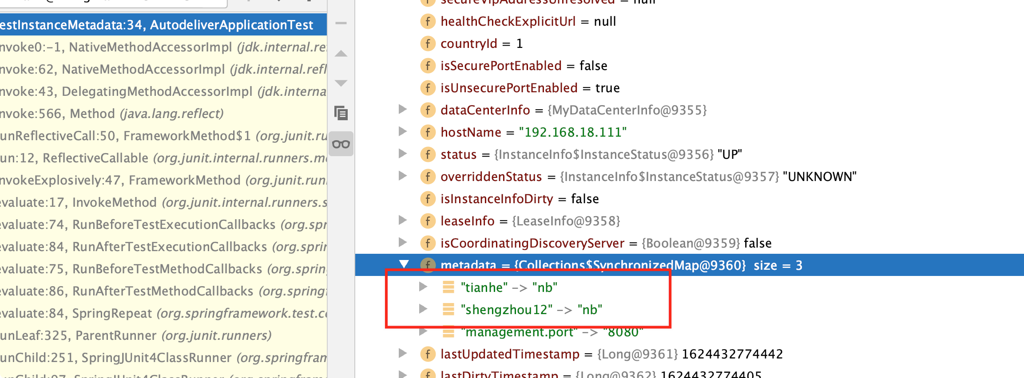Expand the "shengzhou12" map entry
The image size is (1024, 378).
coord(423,309)
